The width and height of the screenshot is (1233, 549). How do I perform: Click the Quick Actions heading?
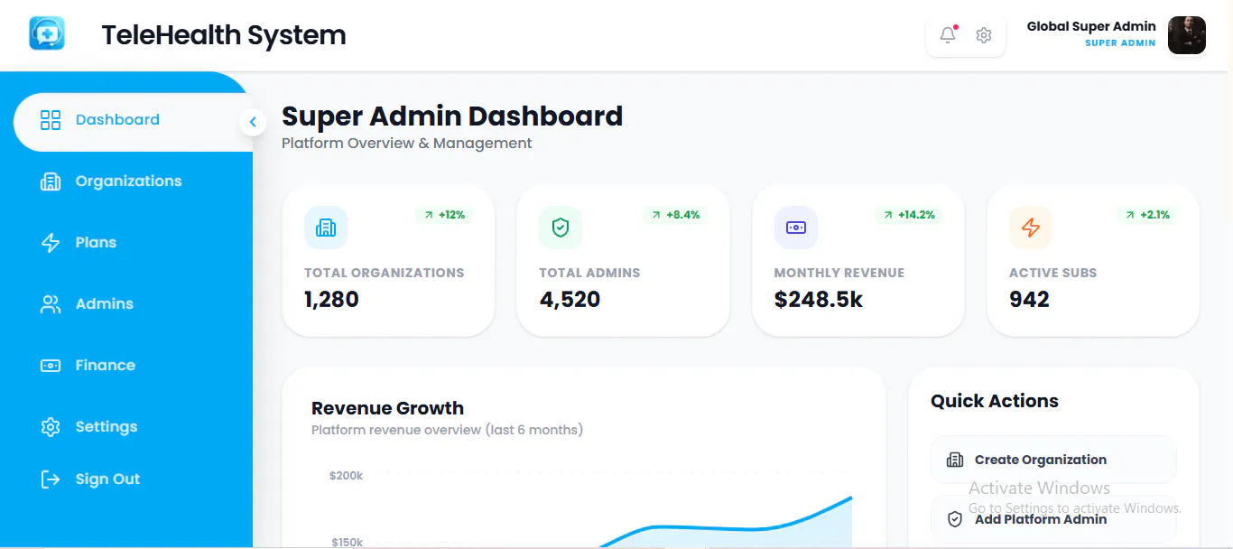(x=995, y=401)
